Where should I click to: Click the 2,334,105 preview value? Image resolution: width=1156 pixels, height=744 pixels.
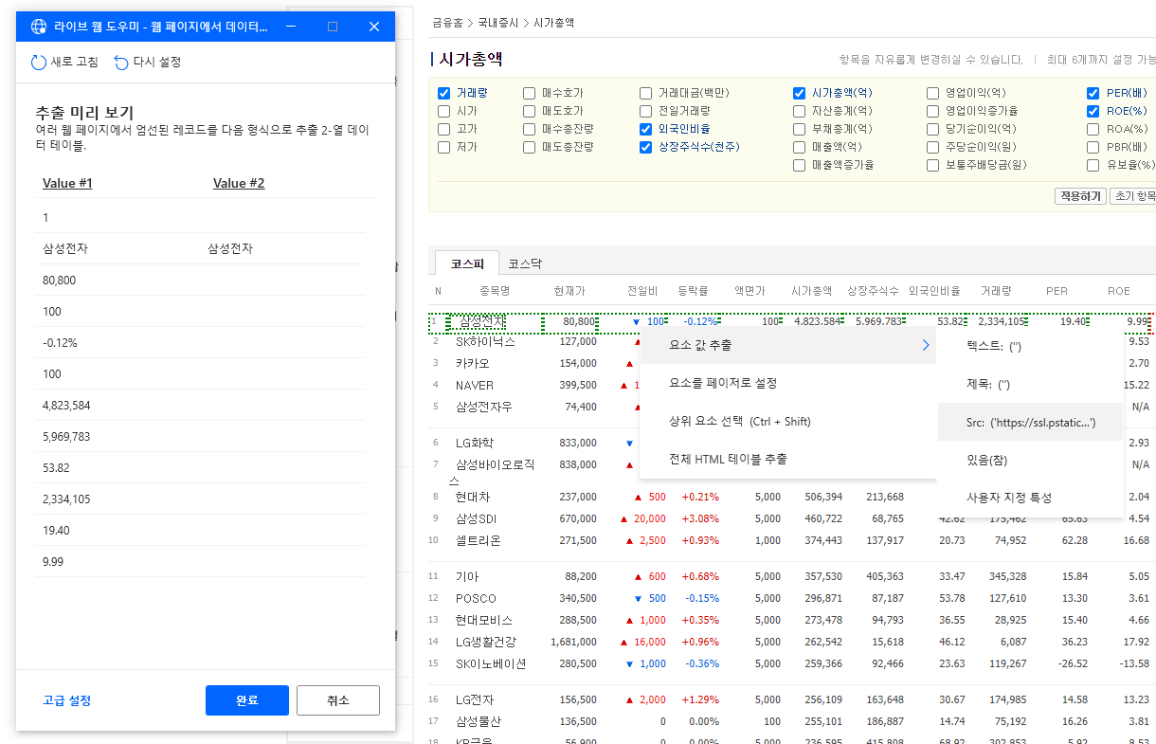tap(66, 499)
